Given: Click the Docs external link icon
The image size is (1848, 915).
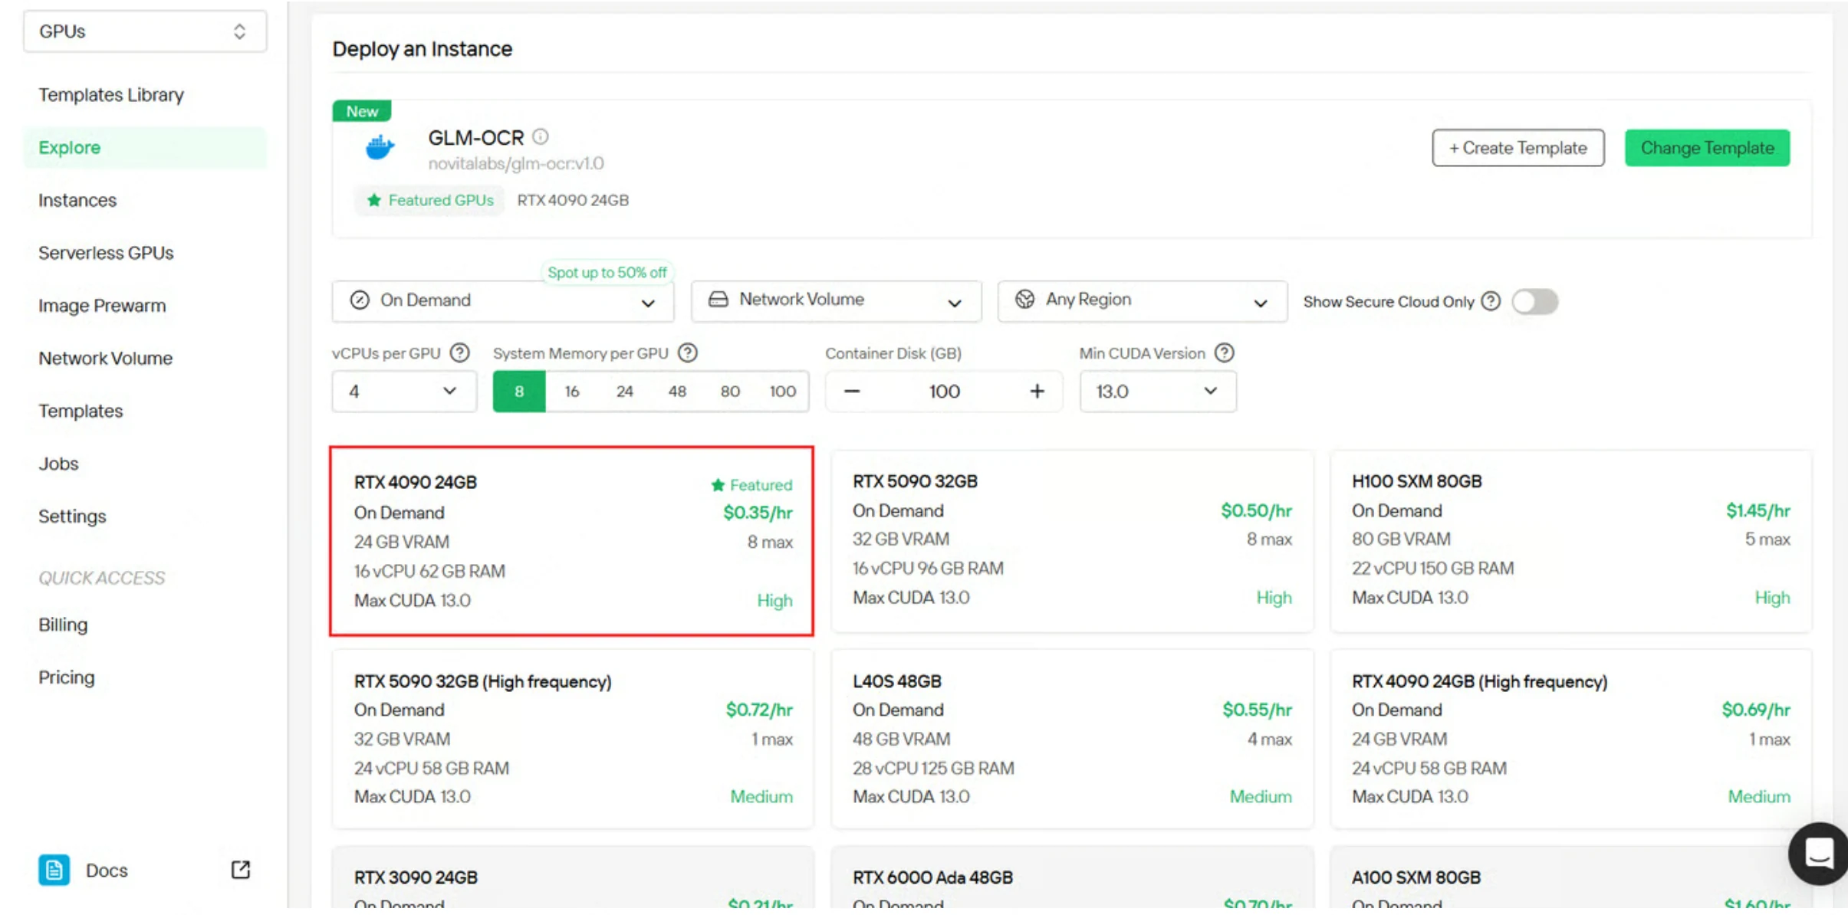Looking at the screenshot, I should coord(240,869).
